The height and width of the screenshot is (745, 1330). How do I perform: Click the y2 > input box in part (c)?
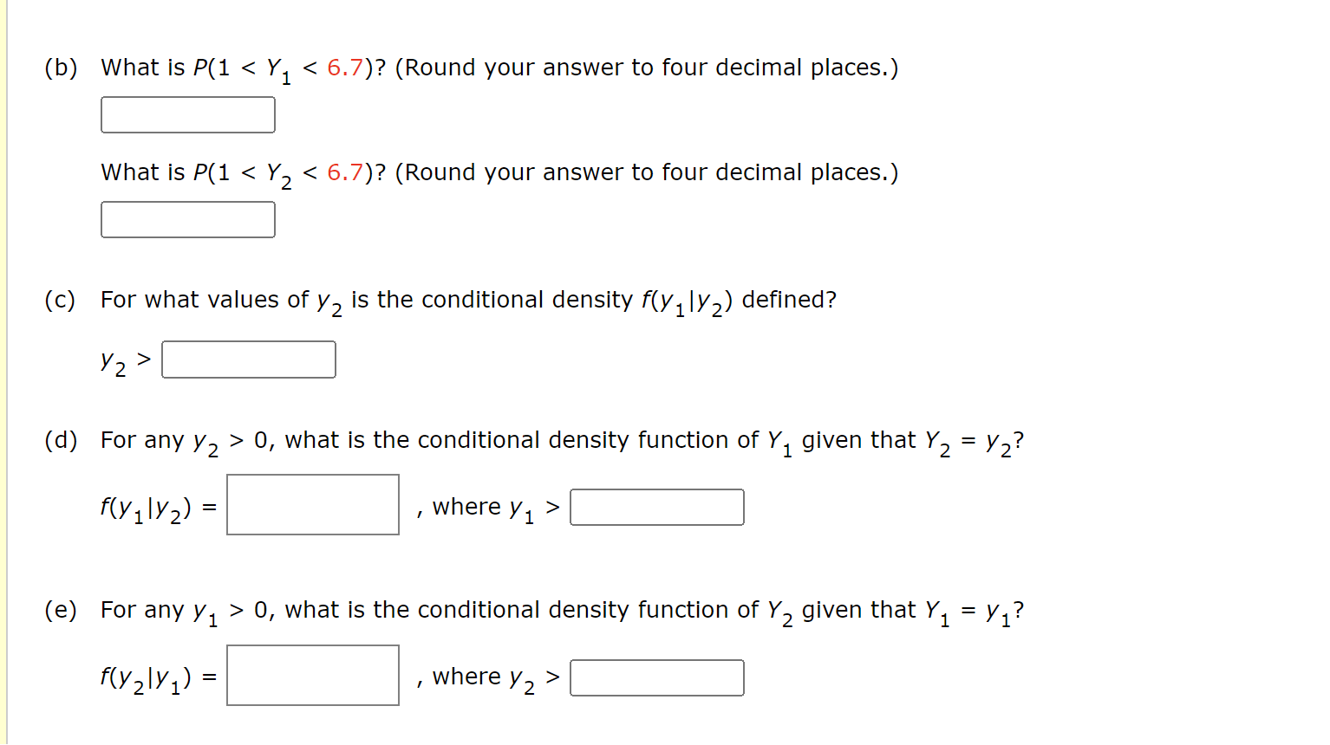pyautogui.click(x=248, y=359)
